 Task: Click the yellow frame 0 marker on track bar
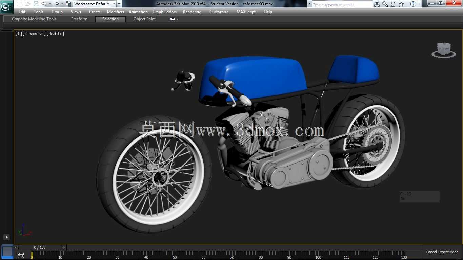point(32,255)
